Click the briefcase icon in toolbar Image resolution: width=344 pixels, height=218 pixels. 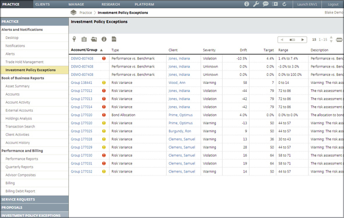point(84,39)
